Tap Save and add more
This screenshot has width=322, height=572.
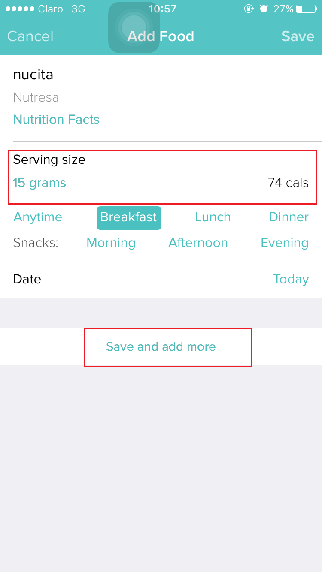tap(161, 346)
